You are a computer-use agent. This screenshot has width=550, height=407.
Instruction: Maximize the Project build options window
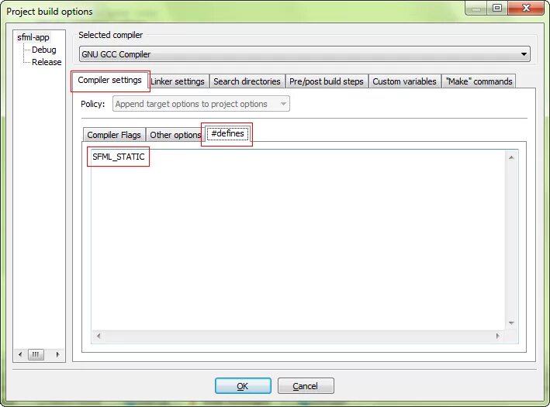[497, 8]
